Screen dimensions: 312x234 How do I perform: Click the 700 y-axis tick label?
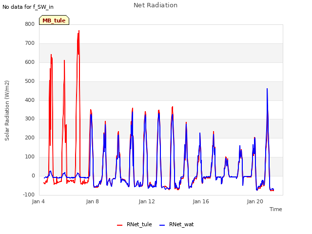click(x=30, y=43)
